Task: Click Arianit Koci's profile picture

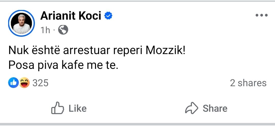Action: [22, 23]
